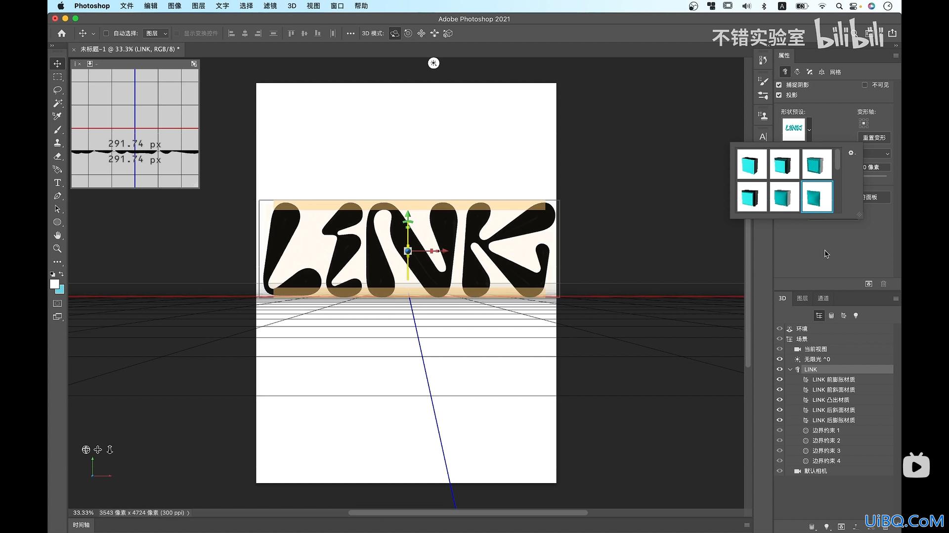
Task: Click the foreground color swatch
Action: coord(54,284)
